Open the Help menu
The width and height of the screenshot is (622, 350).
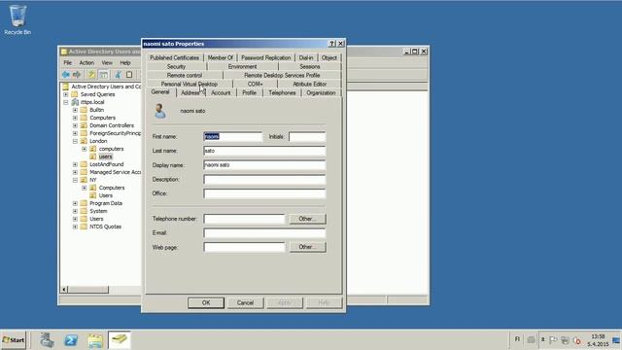(125, 62)
